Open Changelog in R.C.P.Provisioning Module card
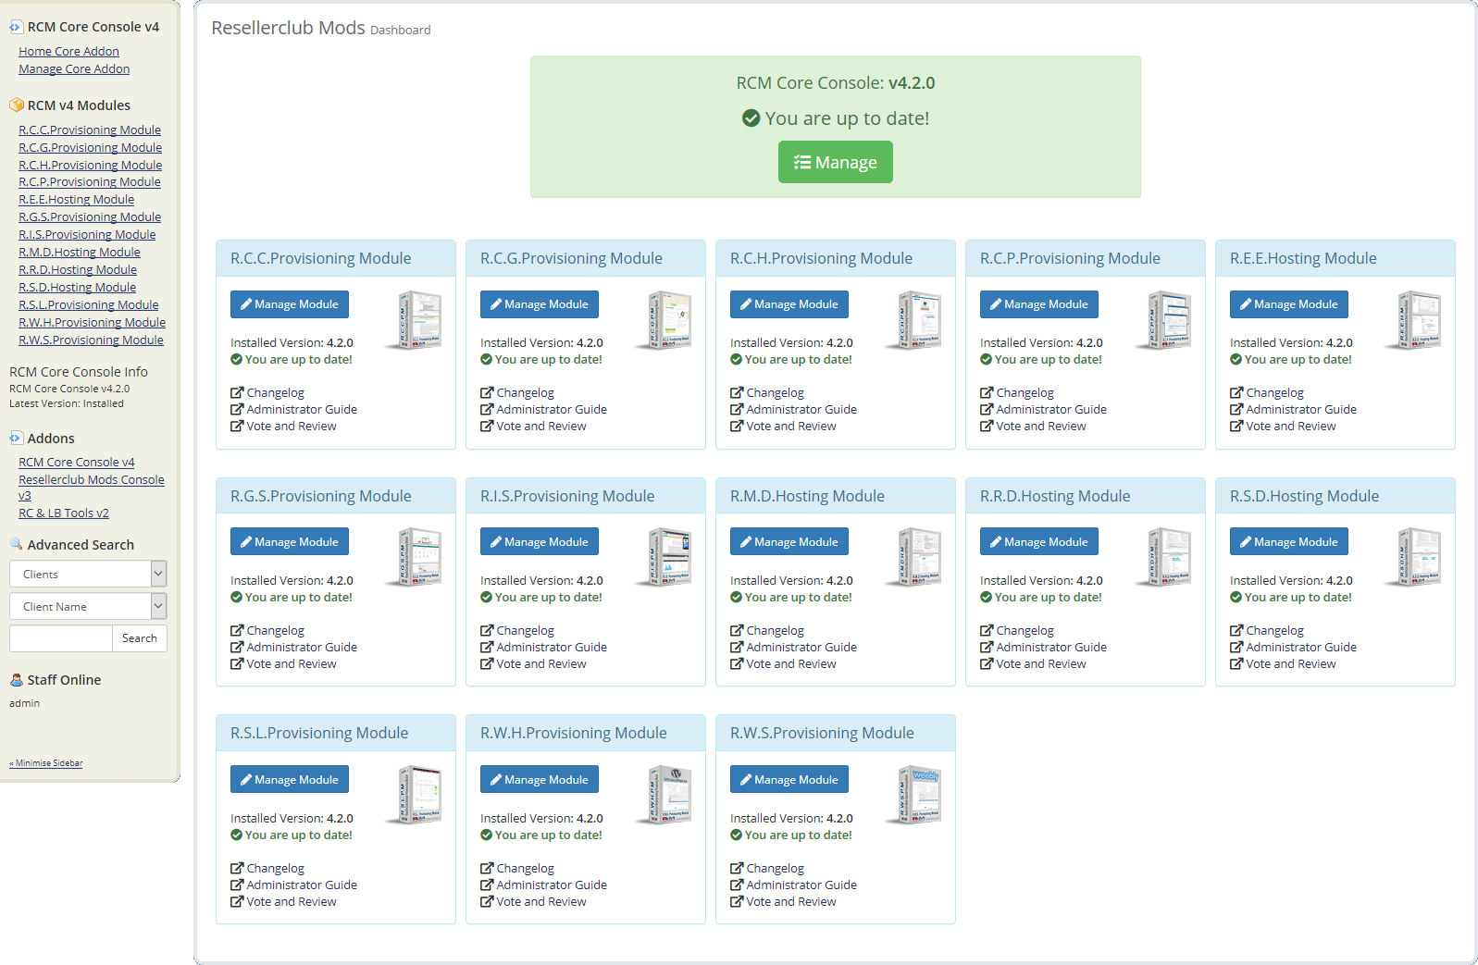The height and width of the screenshot is (965, 1478). [x=1025, y=392]
